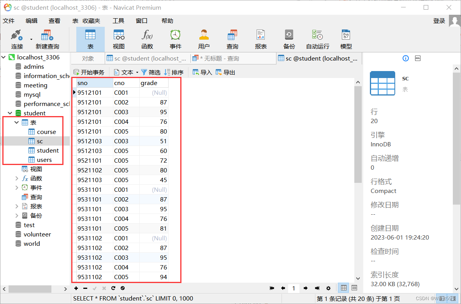Enable grid view mode
The width and height of the screenshot is (461, 304).
343,288
